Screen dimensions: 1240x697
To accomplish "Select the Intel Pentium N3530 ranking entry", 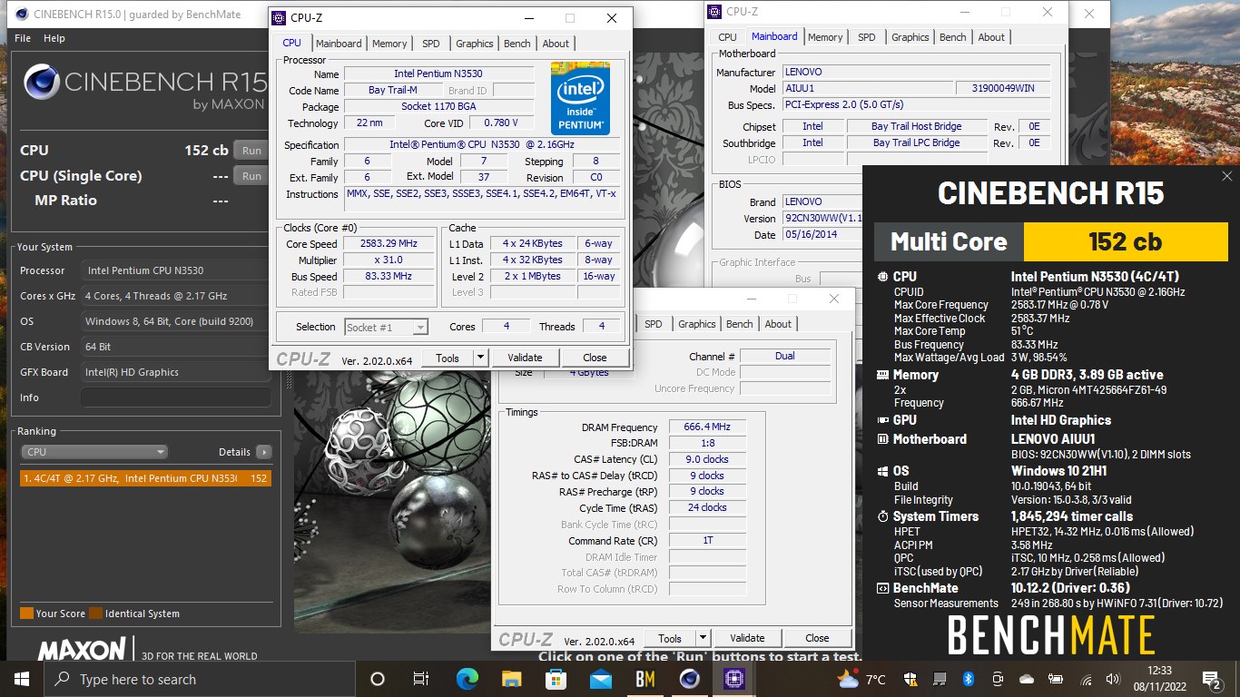I will point(145,478).
